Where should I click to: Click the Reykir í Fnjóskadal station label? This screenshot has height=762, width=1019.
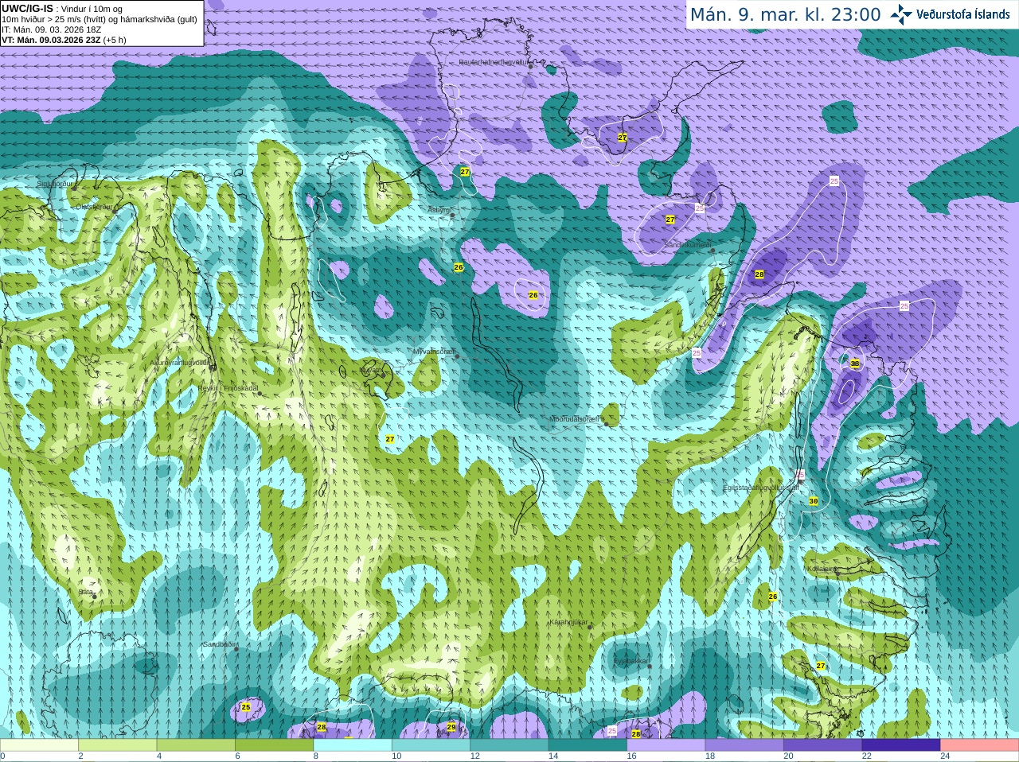(x=228, y=388)
